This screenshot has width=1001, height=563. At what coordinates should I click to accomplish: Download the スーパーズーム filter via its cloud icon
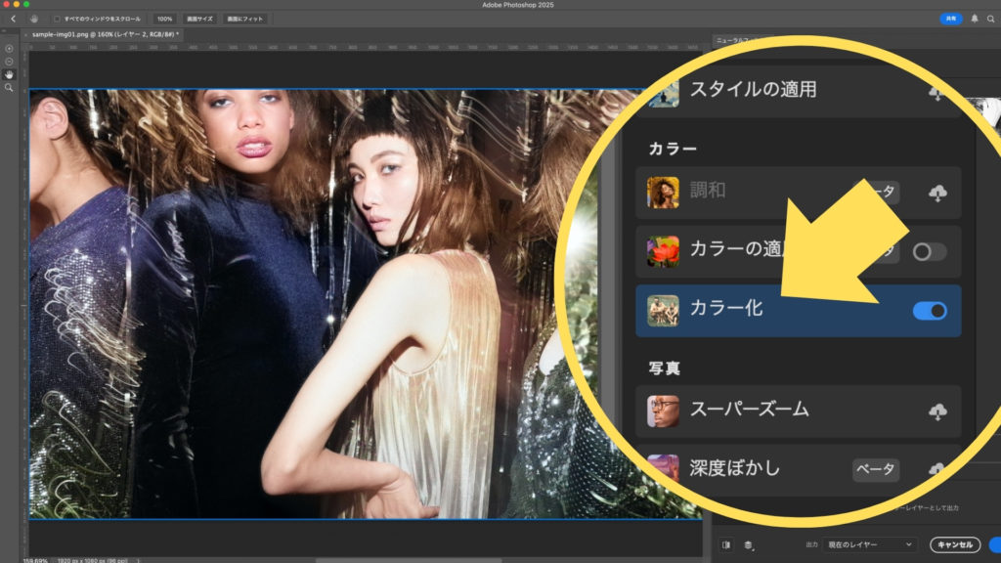click(936, 411)
